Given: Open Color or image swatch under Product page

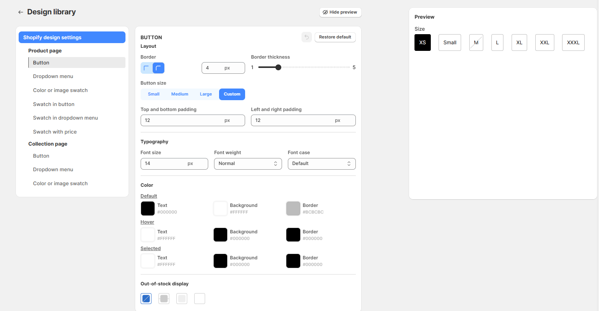Looking at the screenshot, I should pyautogui.click(x=60, y=90).
